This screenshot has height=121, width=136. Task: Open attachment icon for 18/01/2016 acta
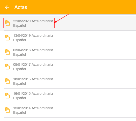click(7, 81)
